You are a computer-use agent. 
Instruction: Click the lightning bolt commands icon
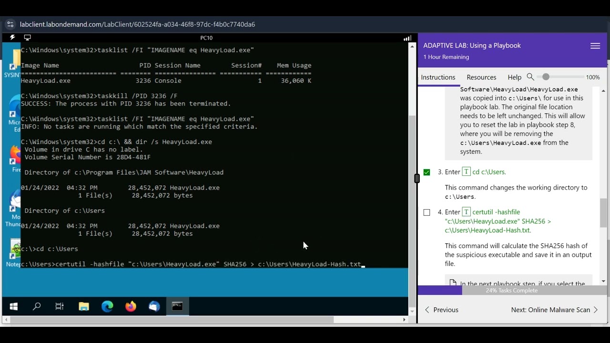coord(12,38)
